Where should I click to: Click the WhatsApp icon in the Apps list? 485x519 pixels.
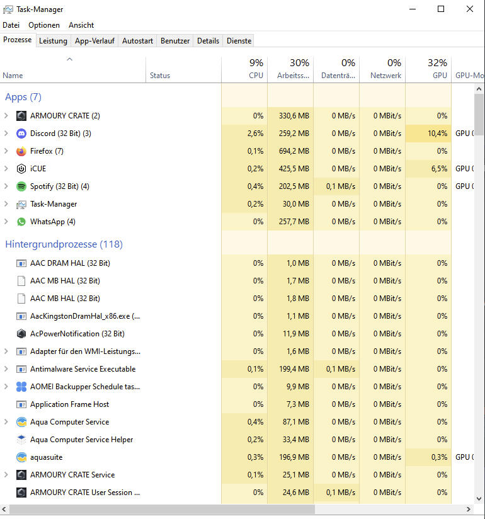(x=21, y=222)
